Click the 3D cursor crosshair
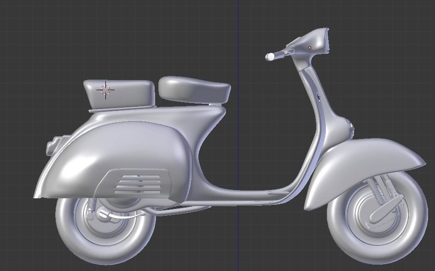The height and width of the screenshot is (271, 435). pos(105,90)
